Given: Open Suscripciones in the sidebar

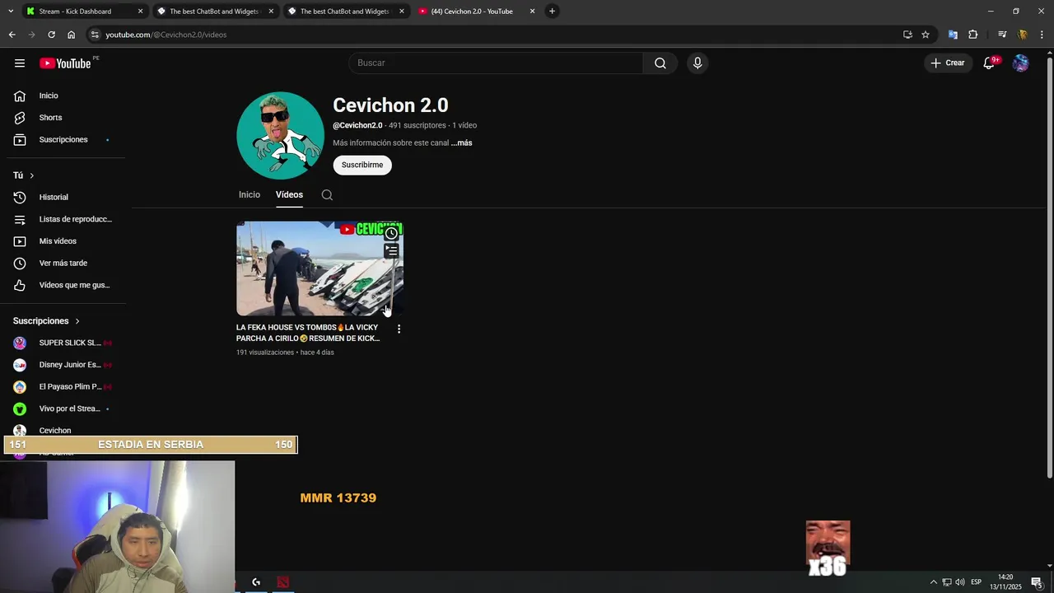Looking at the screenshot, I should tap(63, 140).
